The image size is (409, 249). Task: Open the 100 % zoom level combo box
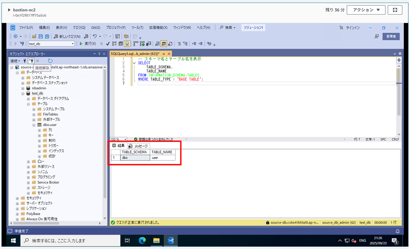(118, 139)
